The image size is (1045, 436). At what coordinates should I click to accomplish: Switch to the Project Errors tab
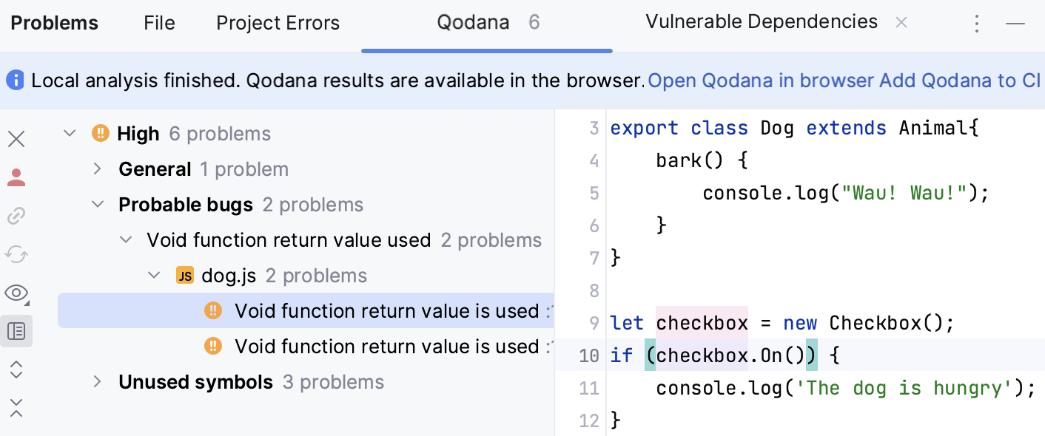point(278,22)
